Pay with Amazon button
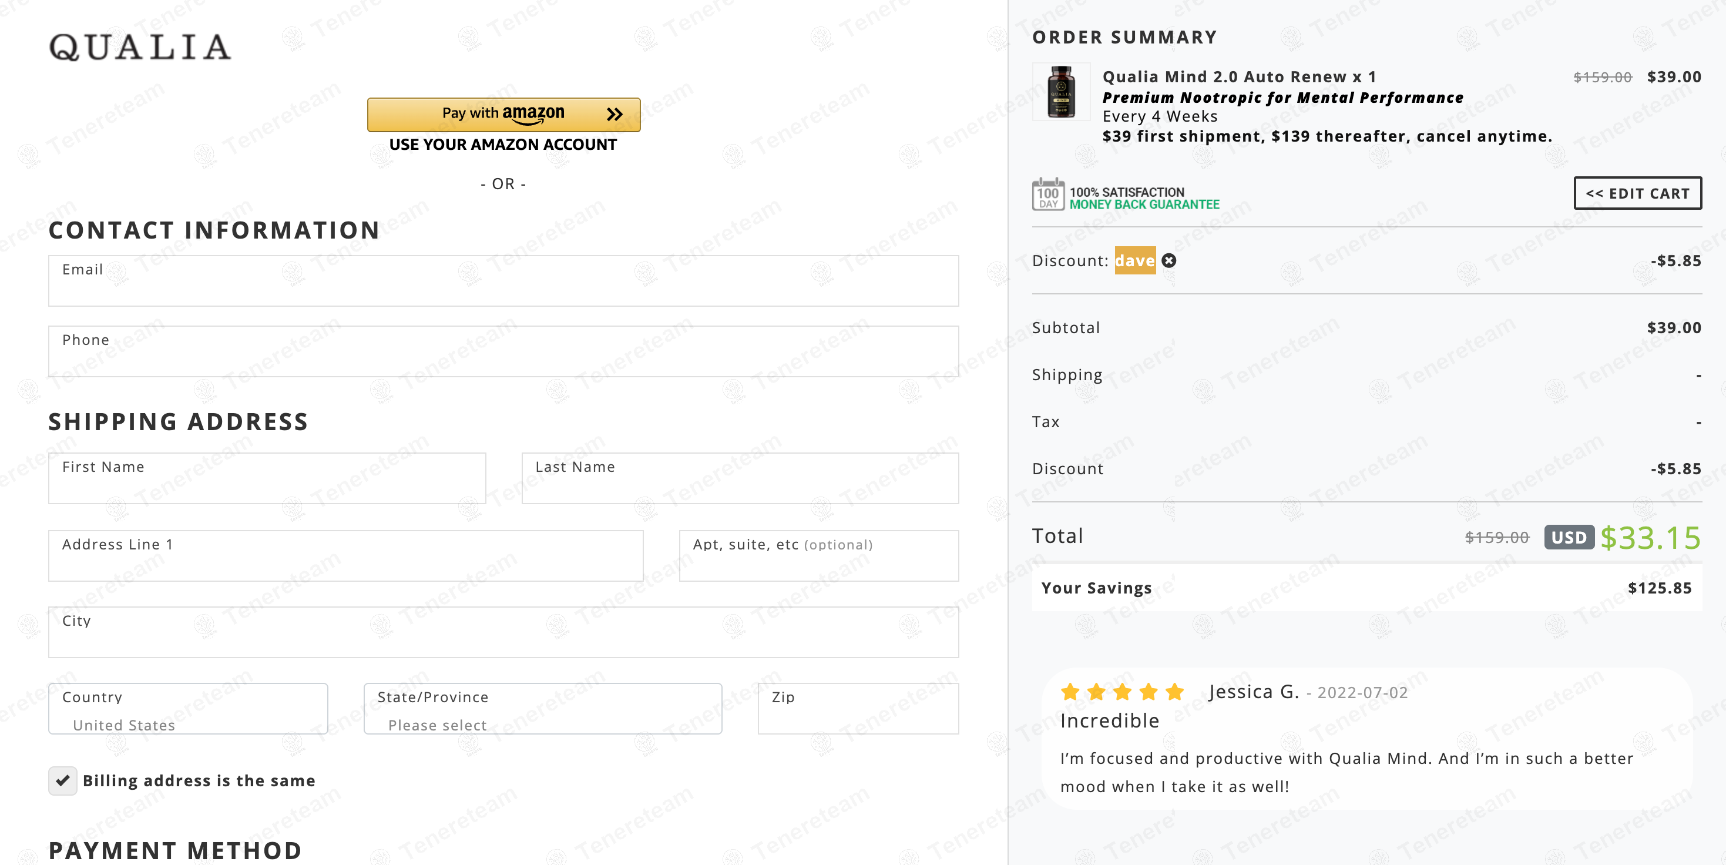 click(504, 115)
